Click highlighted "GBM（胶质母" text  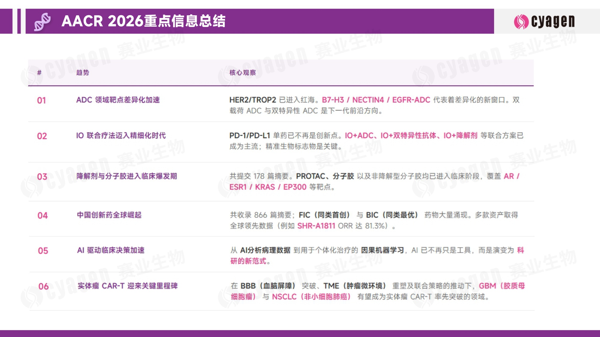(x=502, y=286)
